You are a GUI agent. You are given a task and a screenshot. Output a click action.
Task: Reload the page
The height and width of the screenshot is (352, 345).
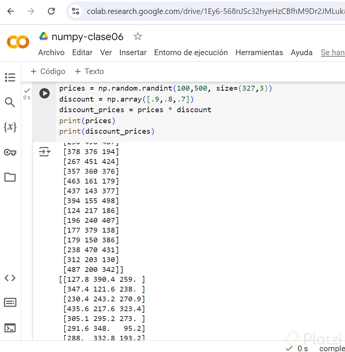pyautogui.click(x=51, y=11)
